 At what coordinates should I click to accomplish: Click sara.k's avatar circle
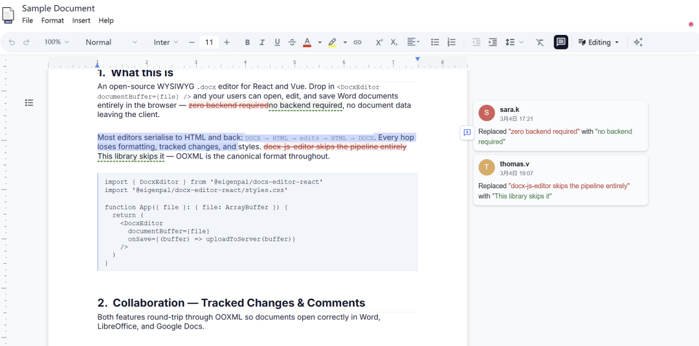[x=486, y=113]
